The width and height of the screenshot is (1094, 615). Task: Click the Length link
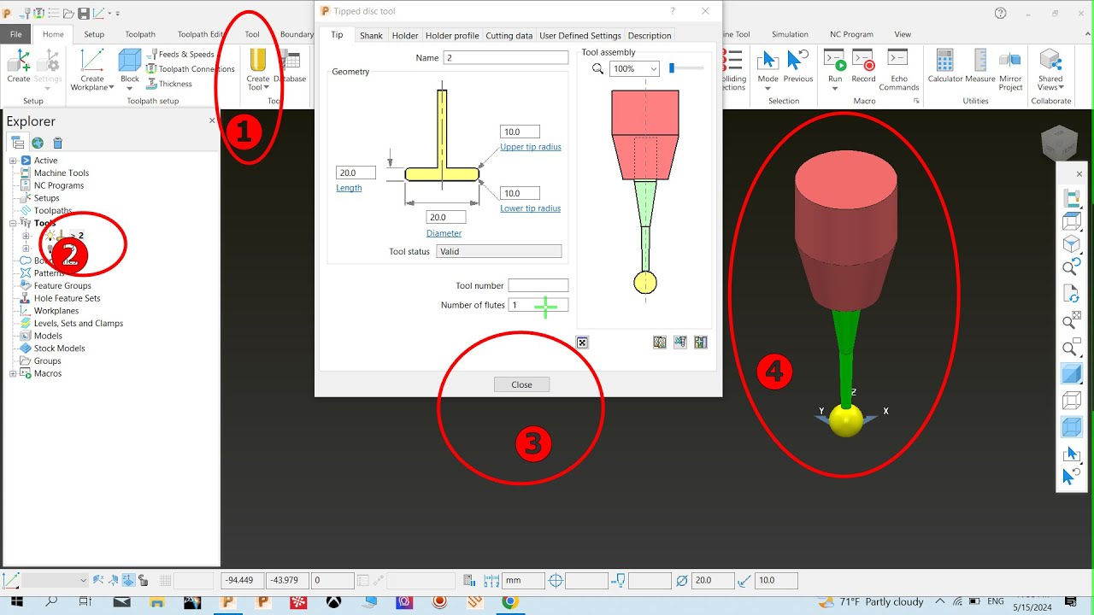tap(349, 188)
